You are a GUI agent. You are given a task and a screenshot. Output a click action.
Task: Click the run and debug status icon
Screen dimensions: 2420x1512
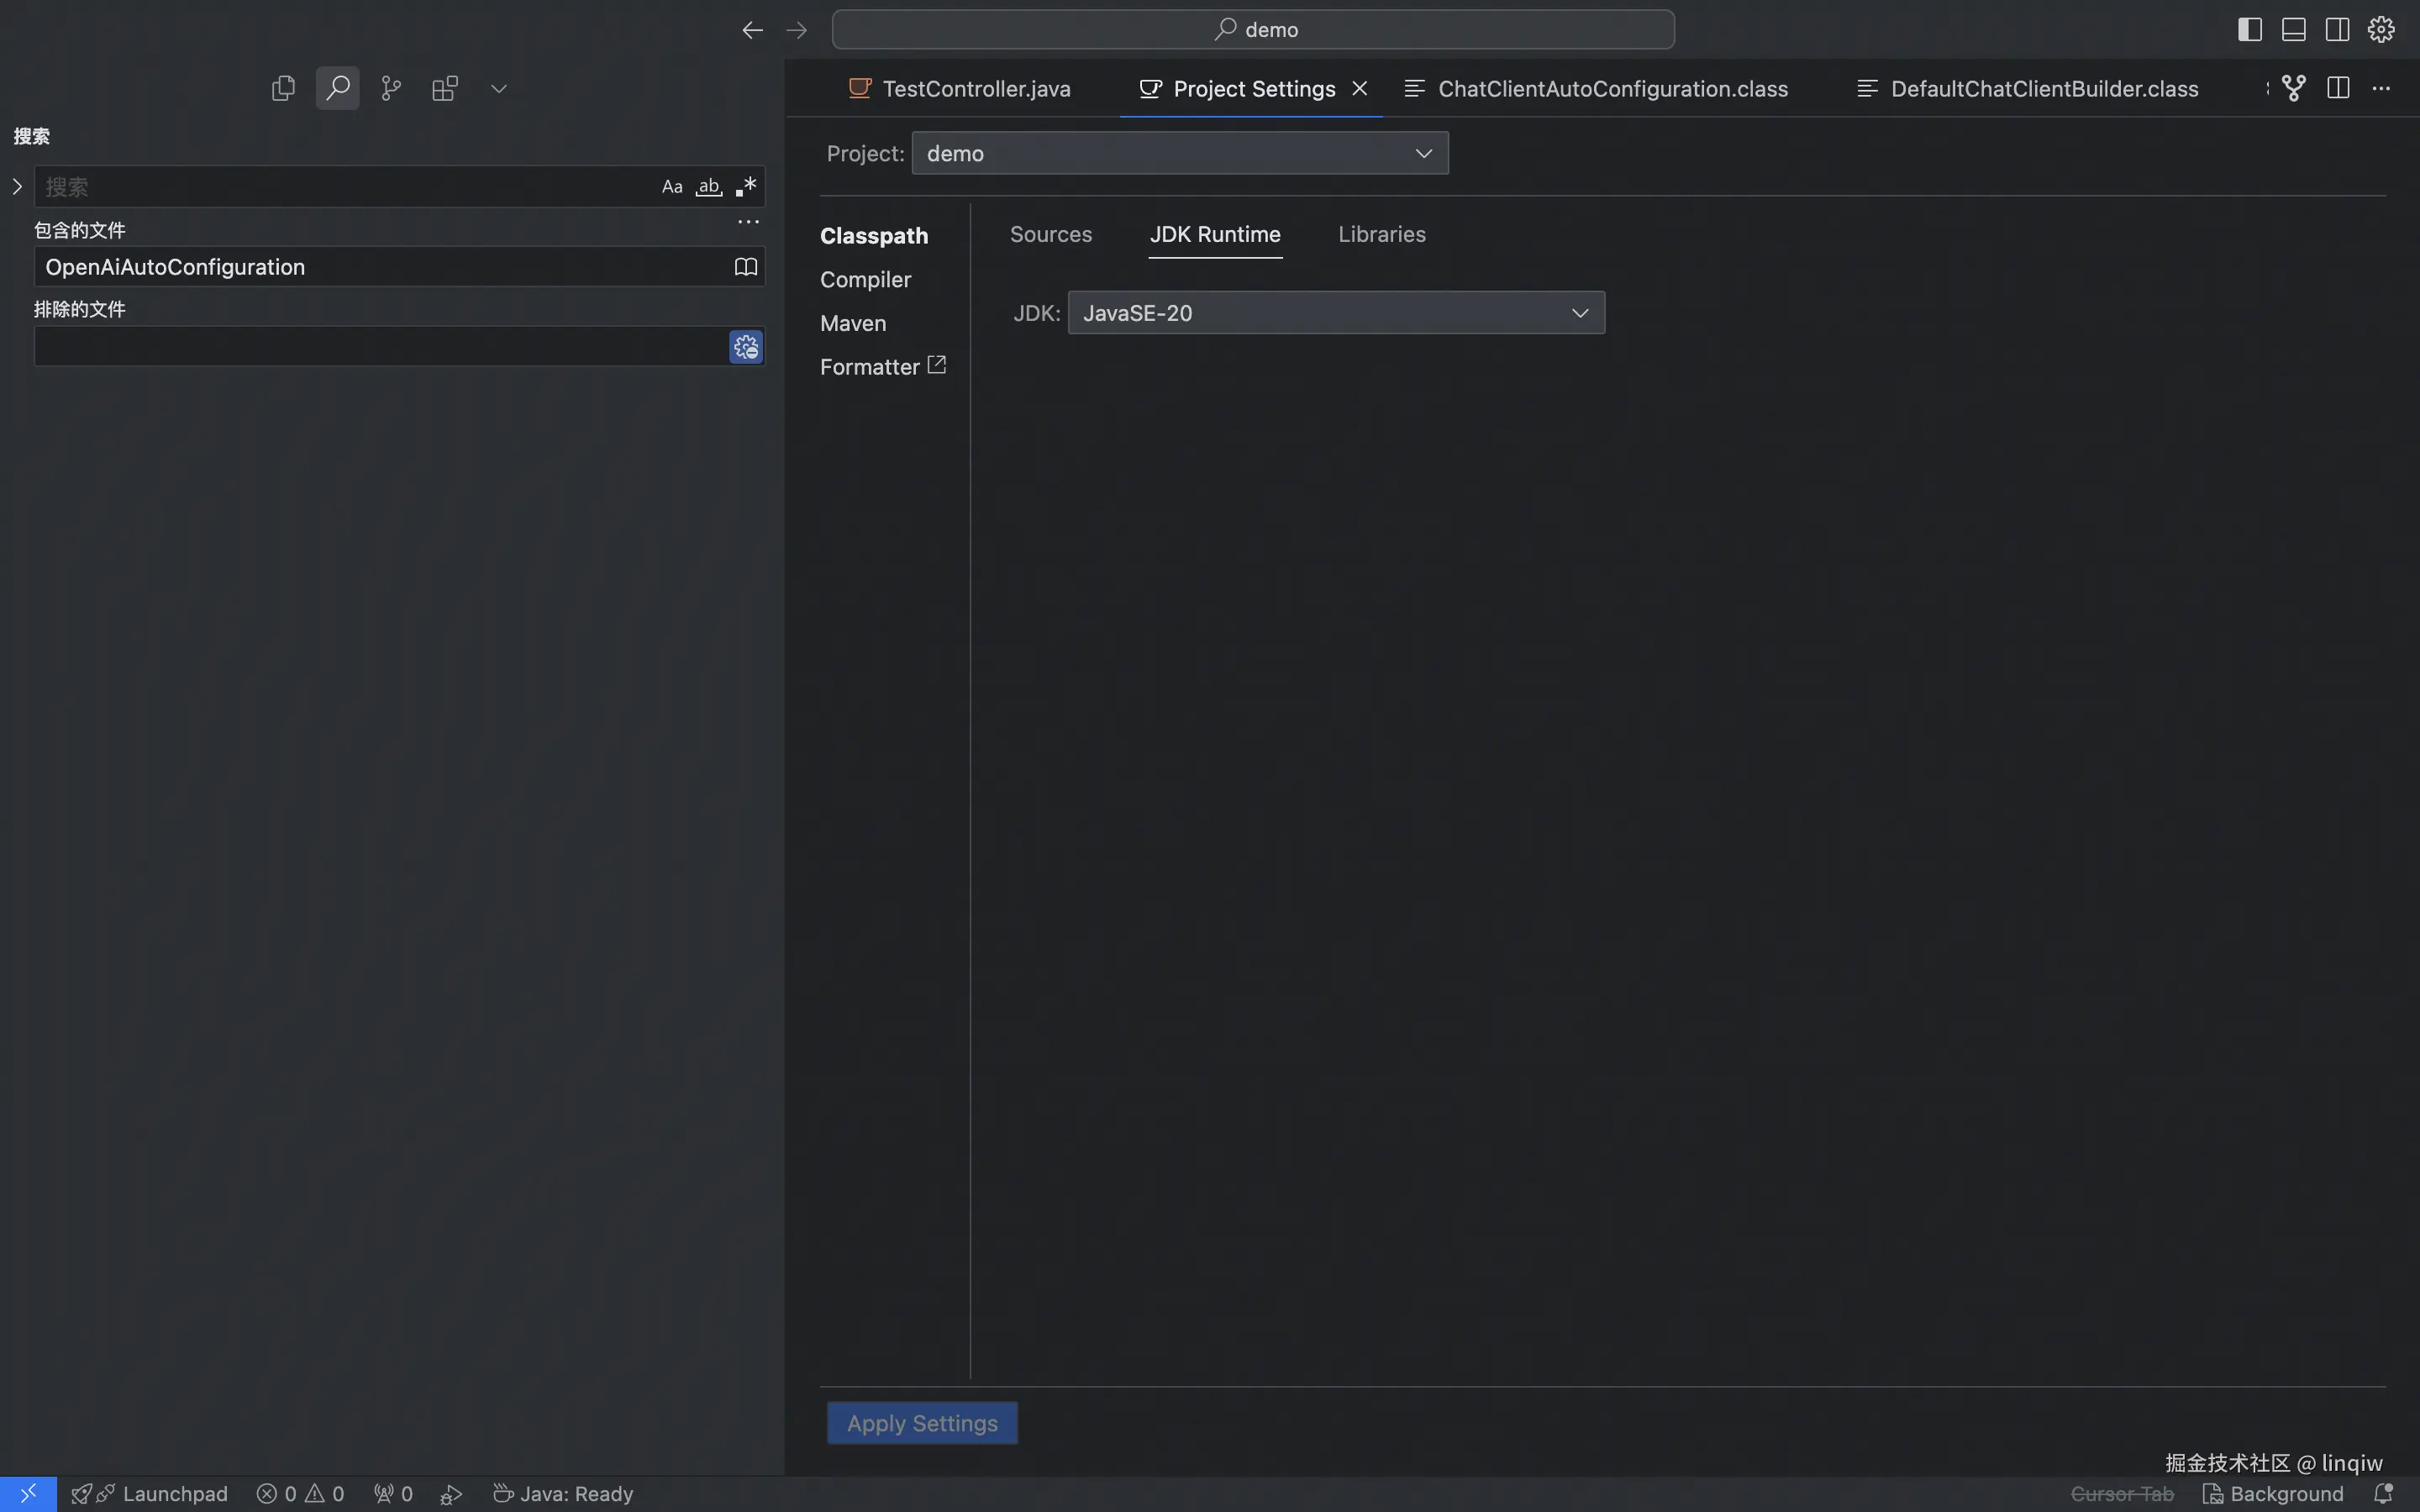(x=451, y=1493)
